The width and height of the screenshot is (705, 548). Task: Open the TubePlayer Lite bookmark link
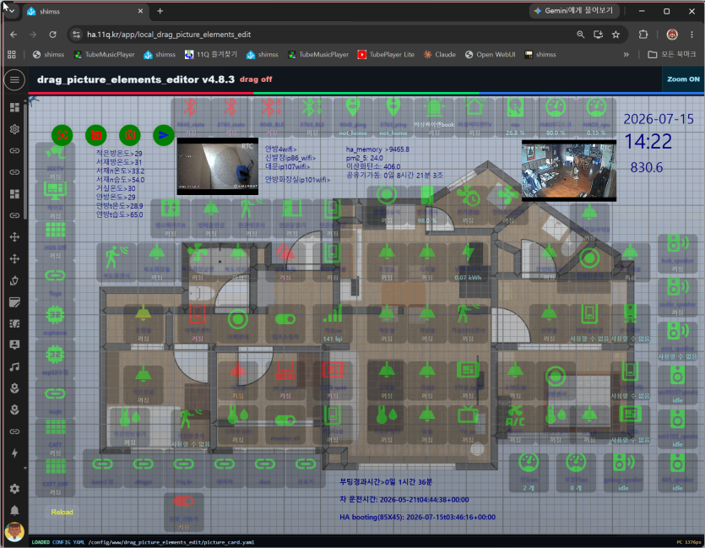[386, 54]
